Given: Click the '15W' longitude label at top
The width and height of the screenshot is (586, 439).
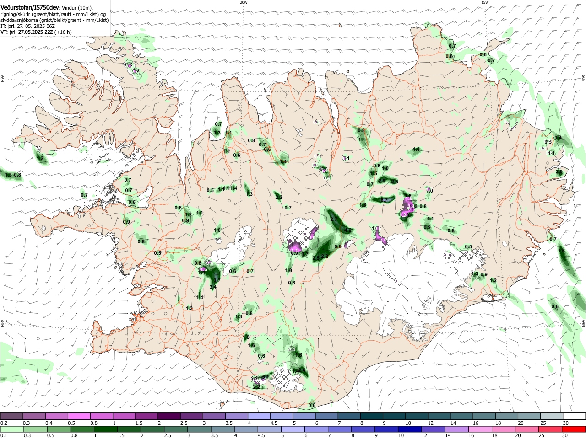Looking at the screenshot, I should coord(485,2).
